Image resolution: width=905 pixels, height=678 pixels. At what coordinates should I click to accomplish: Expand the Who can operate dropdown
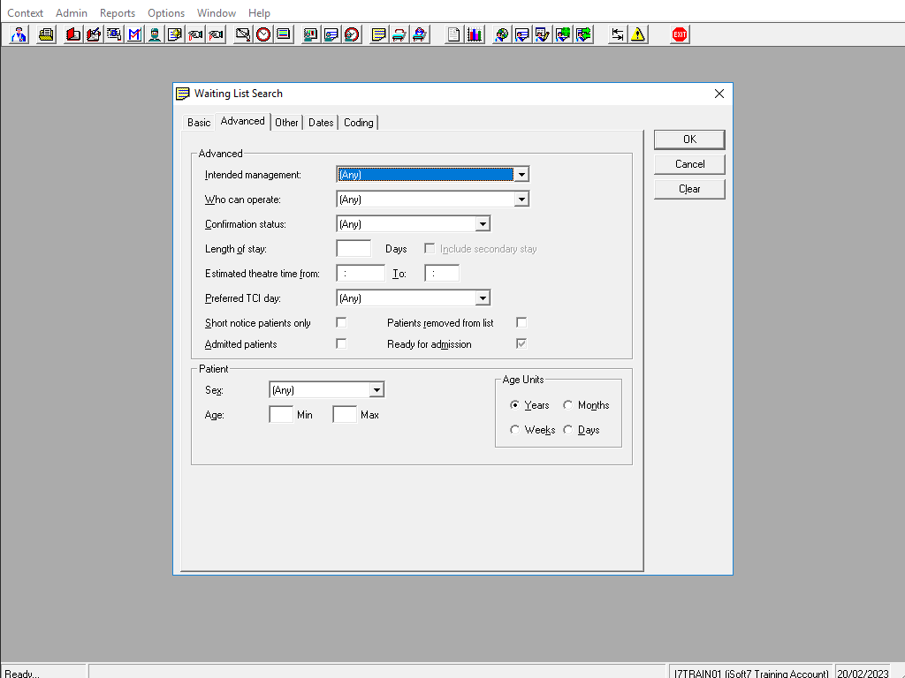tap(521, 200)
